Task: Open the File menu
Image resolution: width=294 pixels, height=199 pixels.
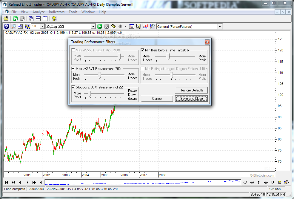Action: click(14, 12)
